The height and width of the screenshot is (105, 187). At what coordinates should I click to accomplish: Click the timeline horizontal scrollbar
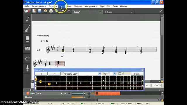tap(128, 100)
